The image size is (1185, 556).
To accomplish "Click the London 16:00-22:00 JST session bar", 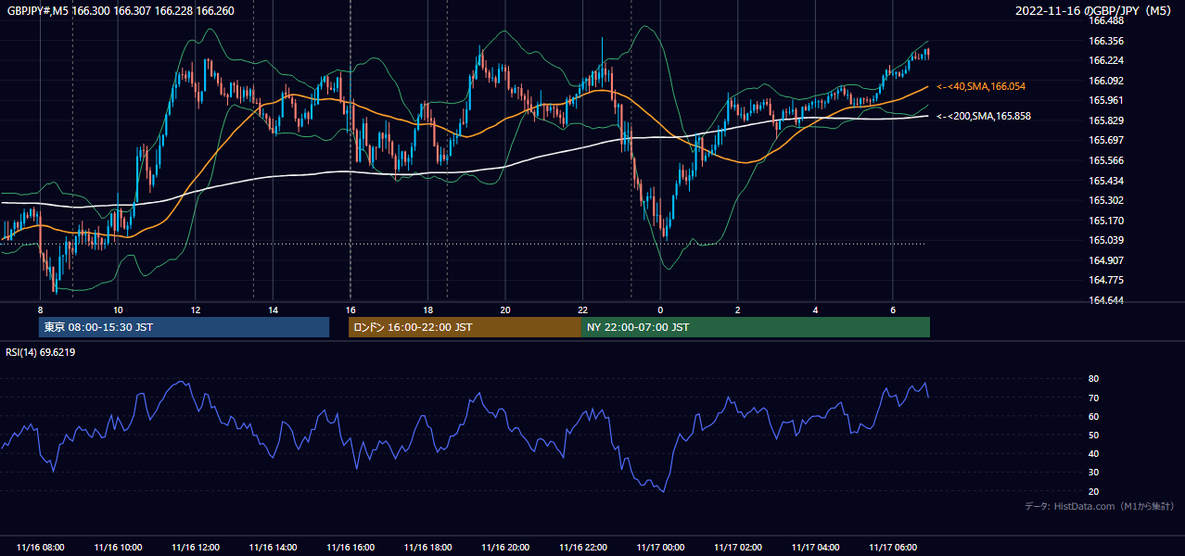I will pos(465,327).
